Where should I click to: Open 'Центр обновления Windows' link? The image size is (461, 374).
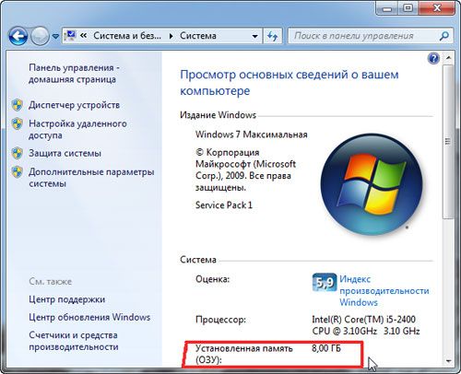click(x=89, y=317)
